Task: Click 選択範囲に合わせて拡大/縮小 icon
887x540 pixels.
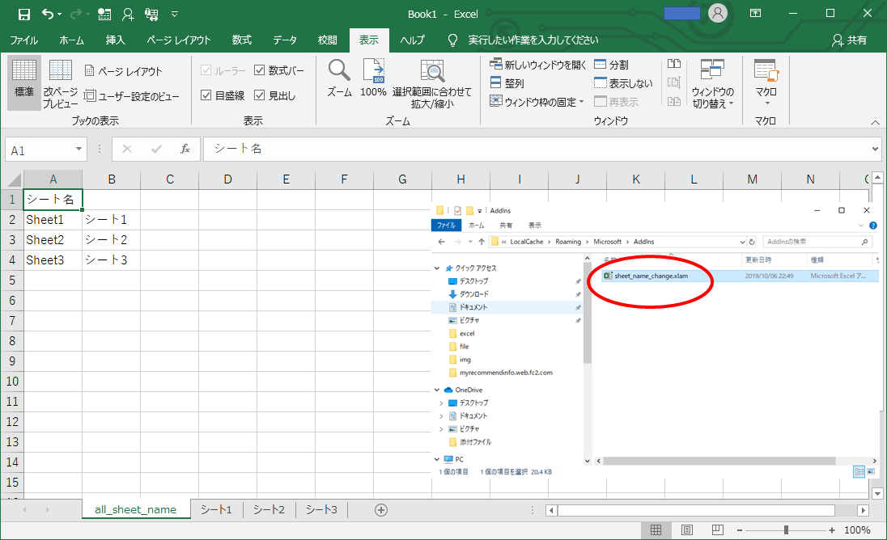Action: (432, 83)
